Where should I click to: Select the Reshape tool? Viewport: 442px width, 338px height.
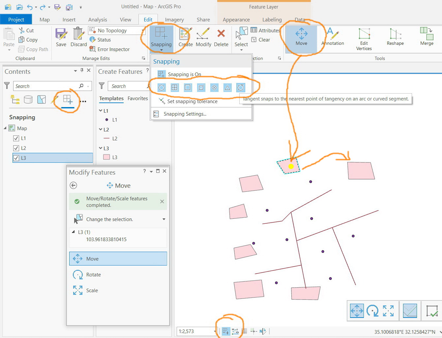[395, 37]
